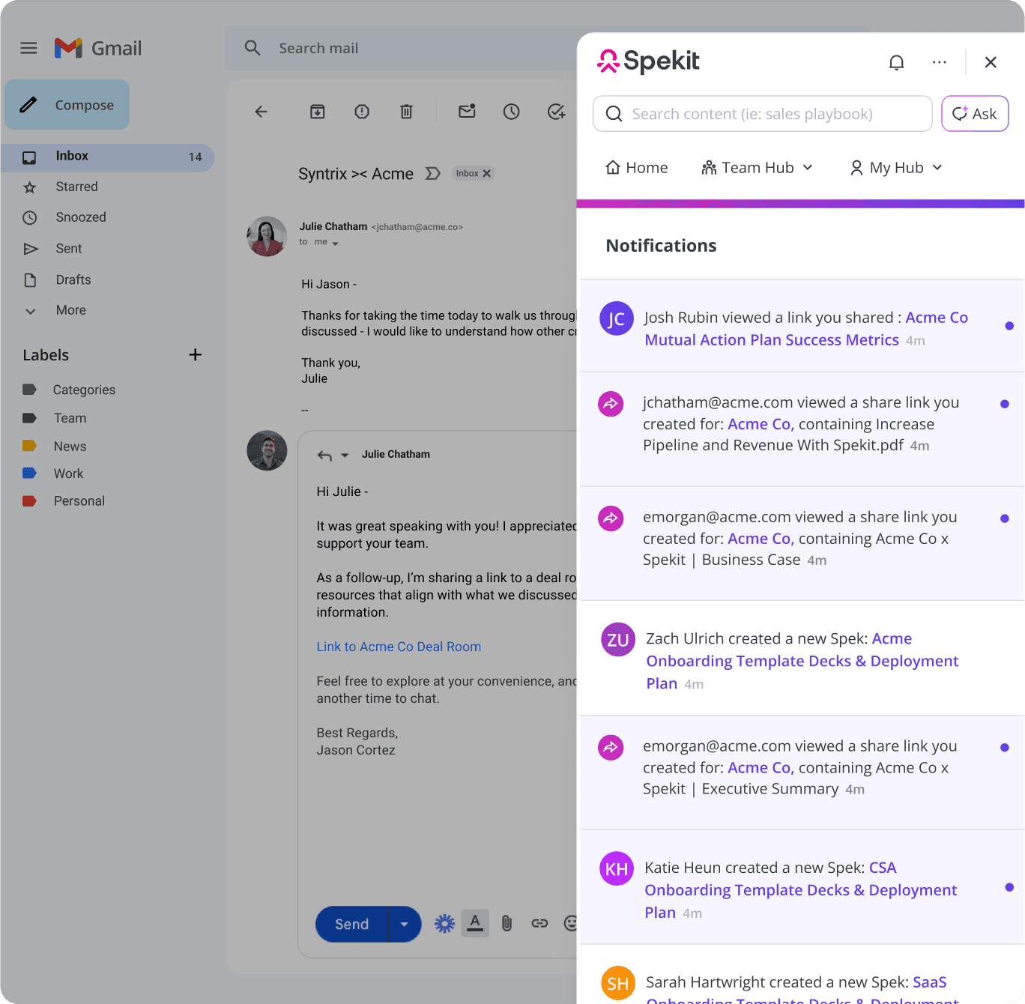1025x1004 pixels.
Task: Open Spekit more options menu
Action: click(x=940, y=62)
